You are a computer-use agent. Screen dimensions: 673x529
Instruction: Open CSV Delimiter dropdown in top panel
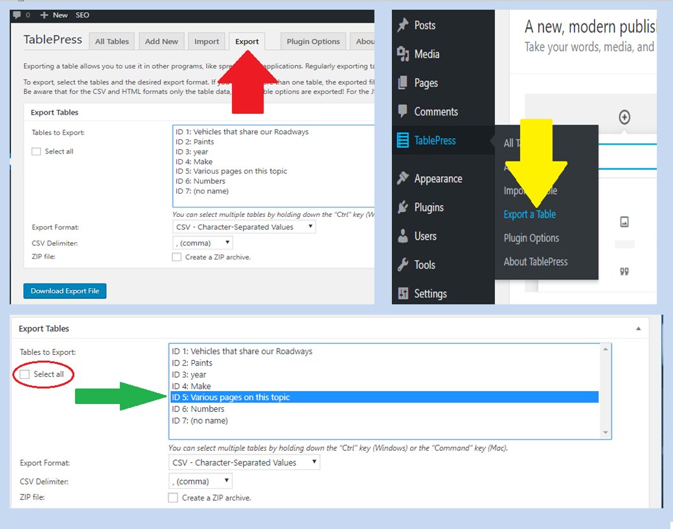tap(203, 243)
